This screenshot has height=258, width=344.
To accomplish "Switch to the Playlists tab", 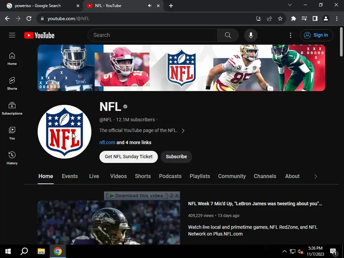I will [x=200, y=176].
